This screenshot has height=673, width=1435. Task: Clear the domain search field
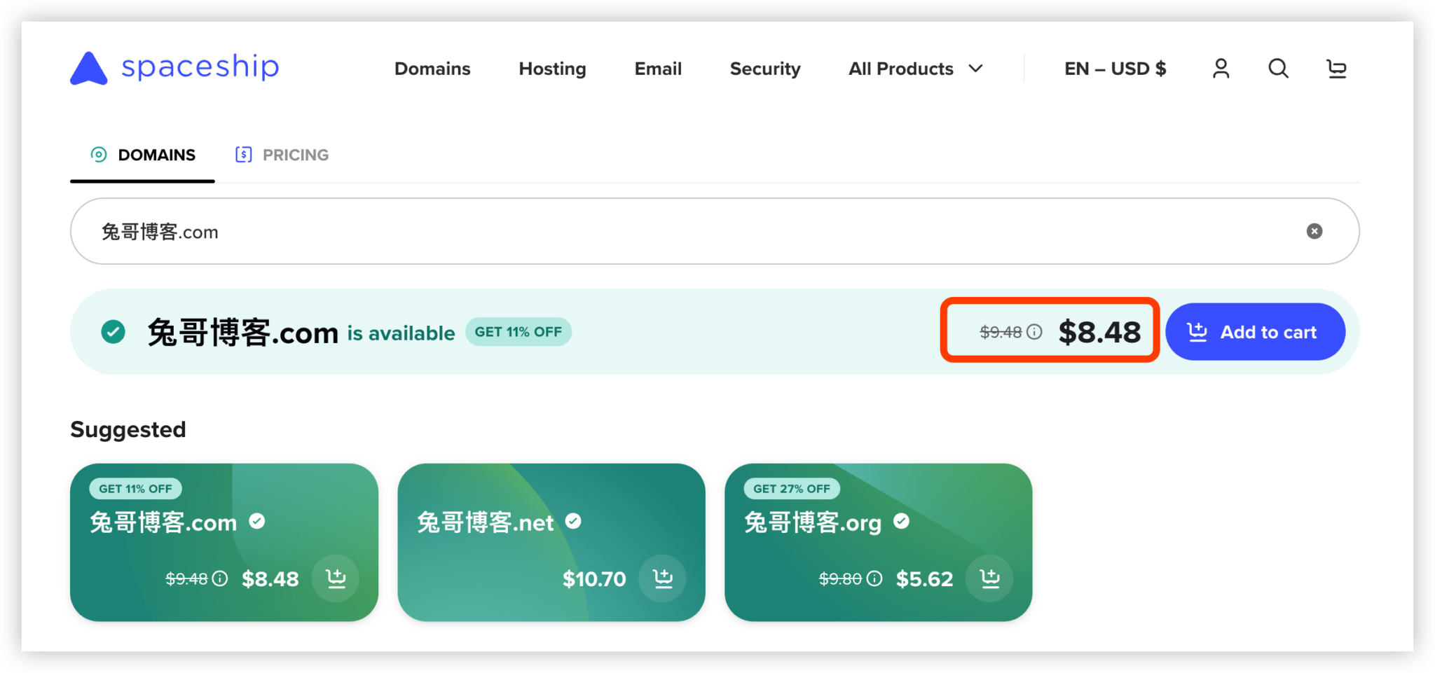[1314, 231]
